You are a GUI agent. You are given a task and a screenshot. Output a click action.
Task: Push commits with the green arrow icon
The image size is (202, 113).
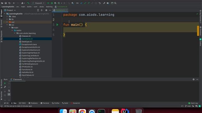tap(89, 3)
